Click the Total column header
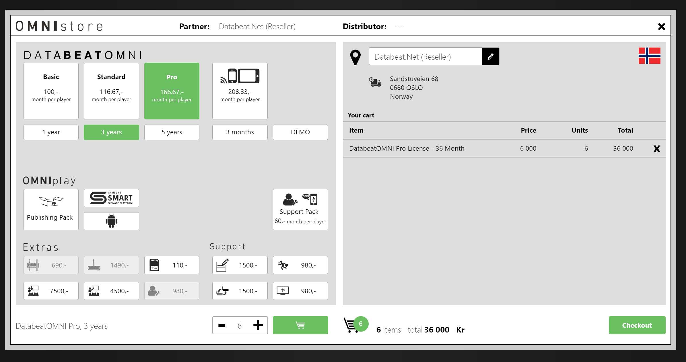The image size is (686, 362). tap(625, 130)
